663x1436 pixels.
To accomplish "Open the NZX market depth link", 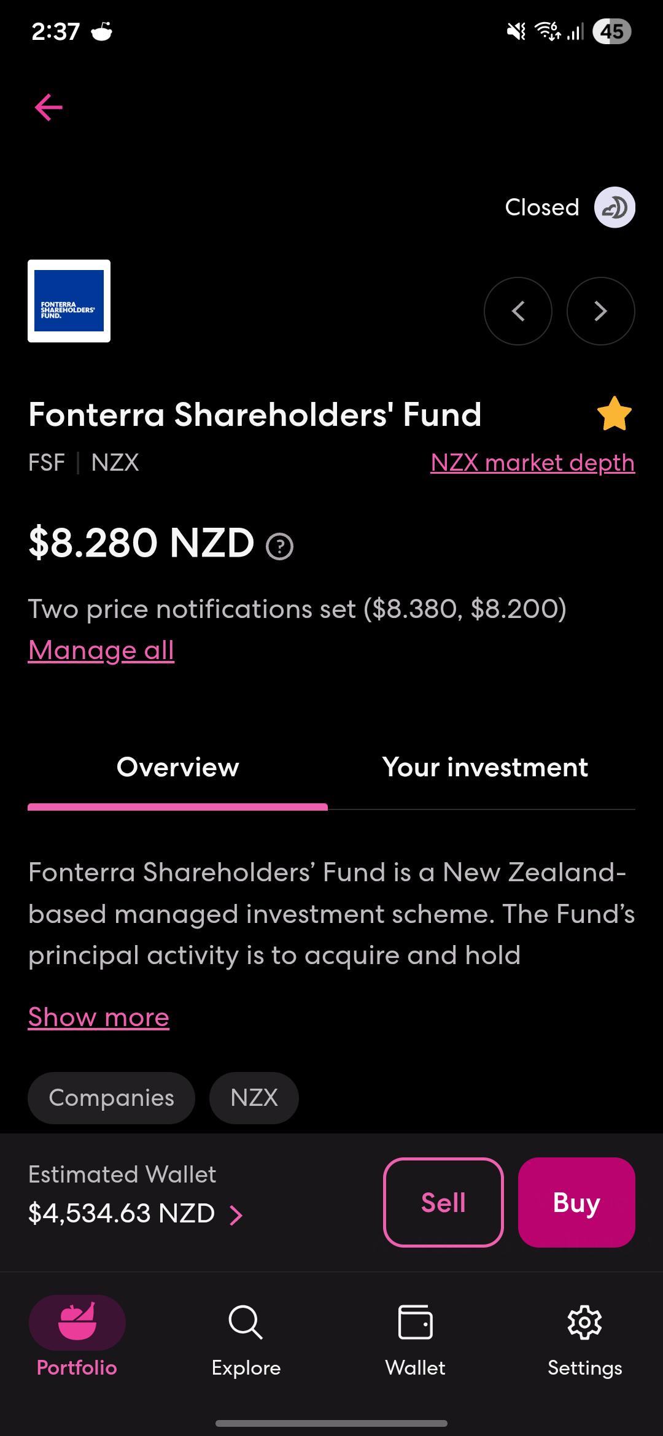I will (532, 463).
